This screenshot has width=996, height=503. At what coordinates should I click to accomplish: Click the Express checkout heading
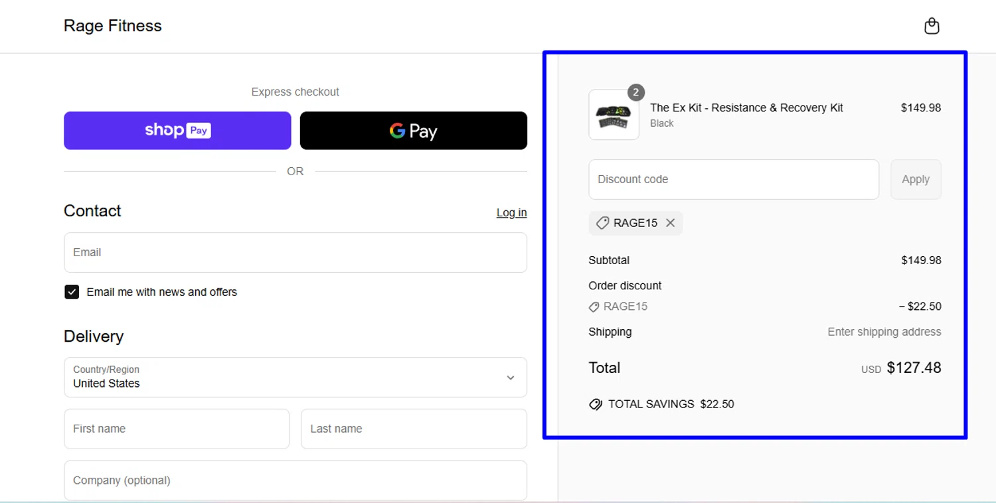[295, 92]
